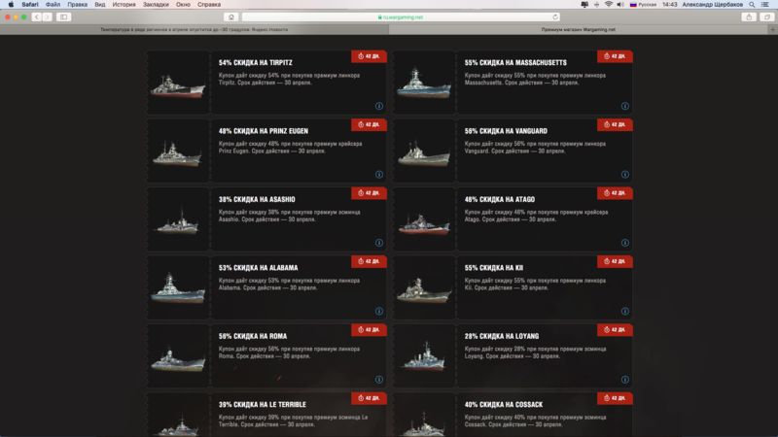The height and width of the screenshot is (437, 778).
Task: Open Справка menu
Action: tap(209, 5)
